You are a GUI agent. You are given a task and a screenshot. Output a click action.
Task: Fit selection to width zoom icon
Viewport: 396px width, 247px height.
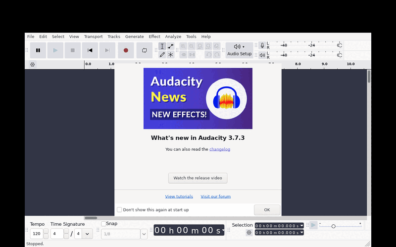point(200,46)
